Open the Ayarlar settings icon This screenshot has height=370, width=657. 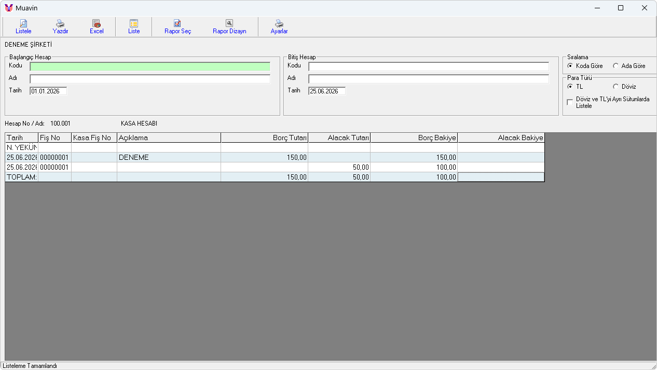tap(279, 23)
